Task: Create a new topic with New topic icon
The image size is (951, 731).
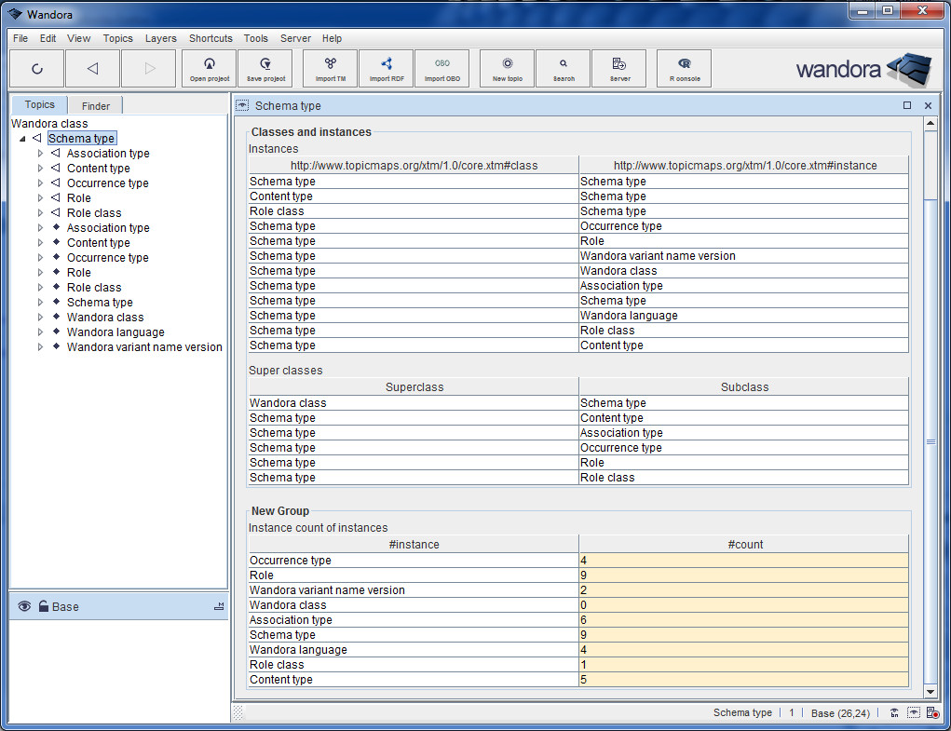Action: pyautogui.click(x=507, y=68)
